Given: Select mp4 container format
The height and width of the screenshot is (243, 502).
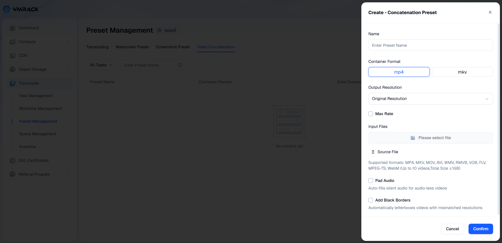Looking at the screenshot, I should coord(399,72).
